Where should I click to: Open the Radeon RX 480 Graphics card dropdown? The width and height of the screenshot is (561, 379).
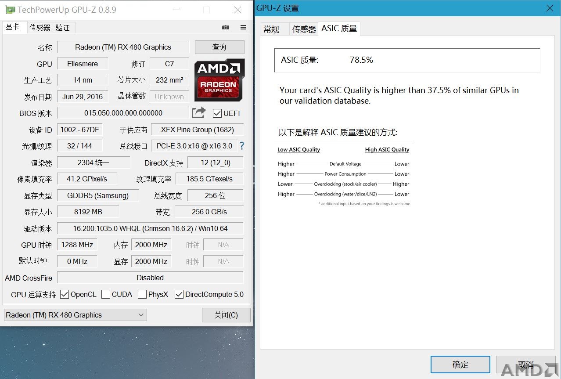tap(75, 315)
